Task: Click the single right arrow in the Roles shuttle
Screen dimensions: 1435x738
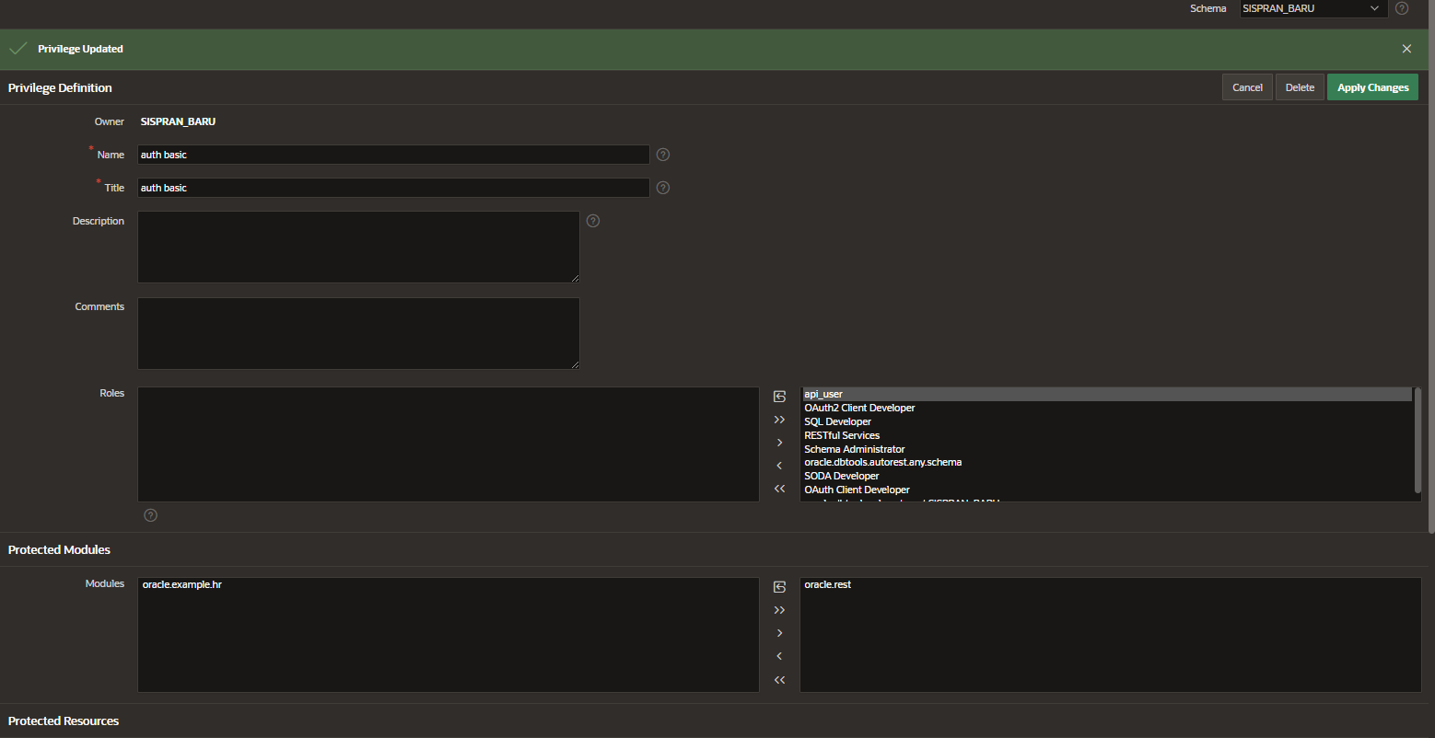Action: coord(779,442)
